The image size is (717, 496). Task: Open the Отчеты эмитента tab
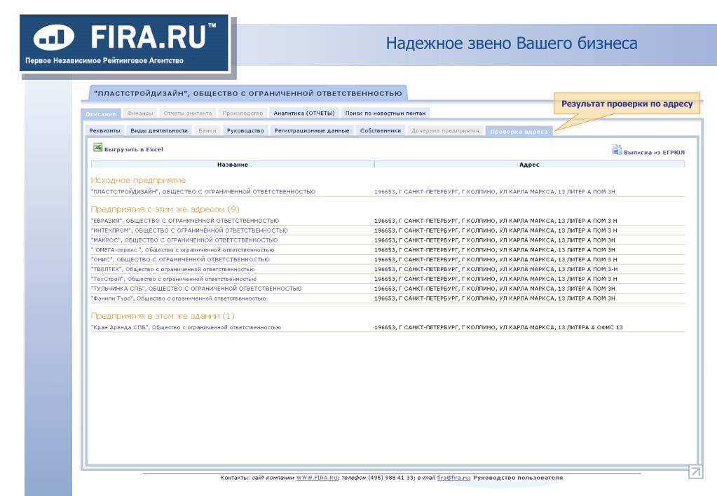[x=187, y=113]
